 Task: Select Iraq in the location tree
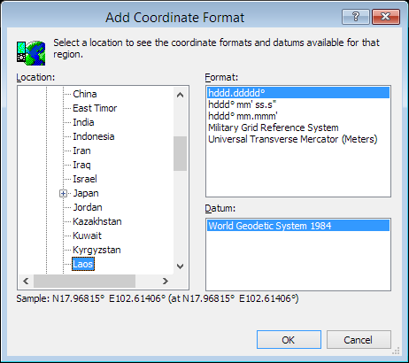pos(81,165)
